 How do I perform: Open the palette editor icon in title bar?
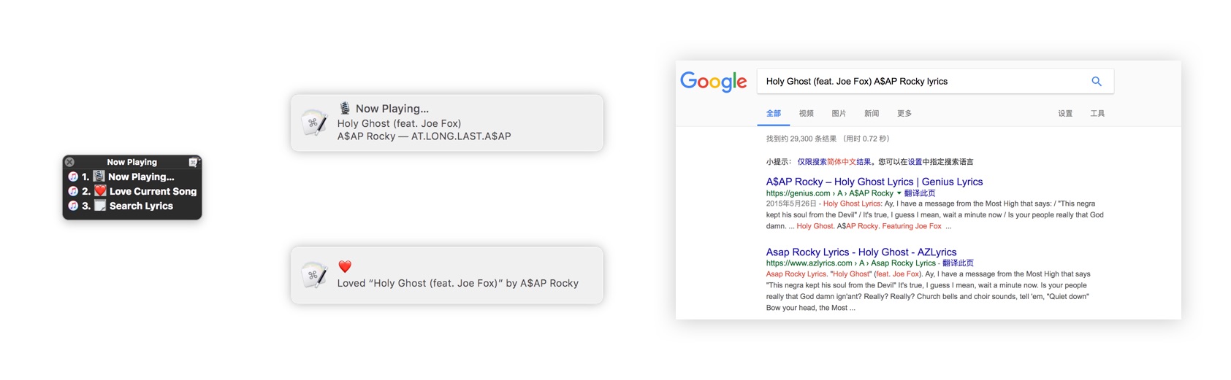point(194,162)
